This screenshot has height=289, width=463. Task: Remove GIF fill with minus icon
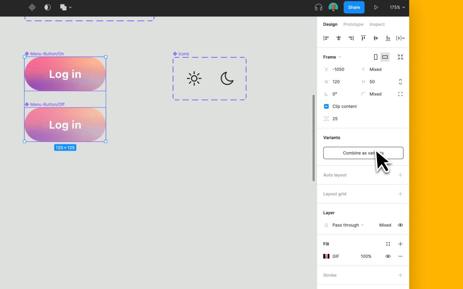pos(400,256)
